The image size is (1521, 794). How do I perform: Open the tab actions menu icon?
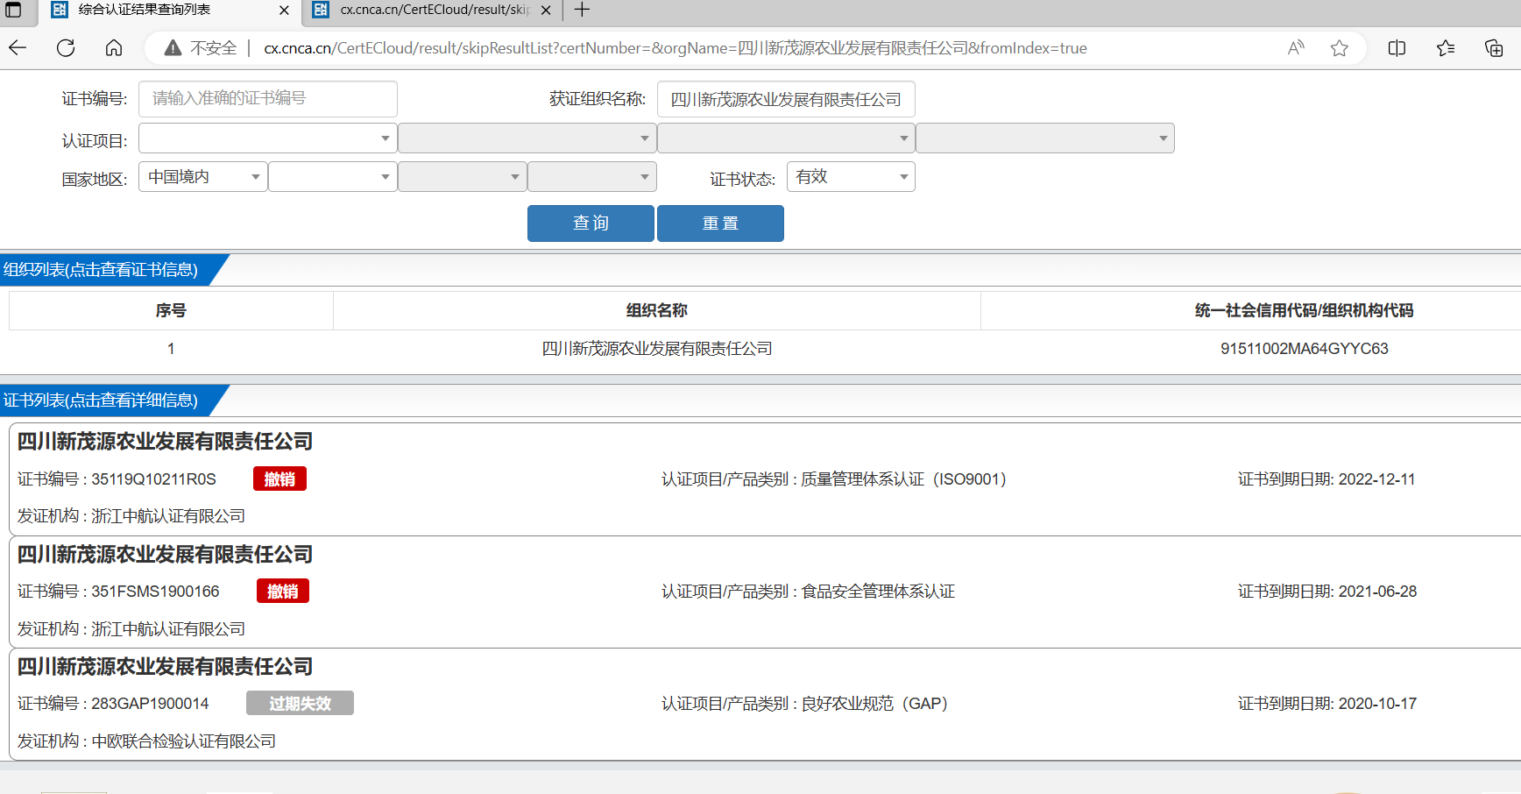pyautogui.click(x=13, y=11)
